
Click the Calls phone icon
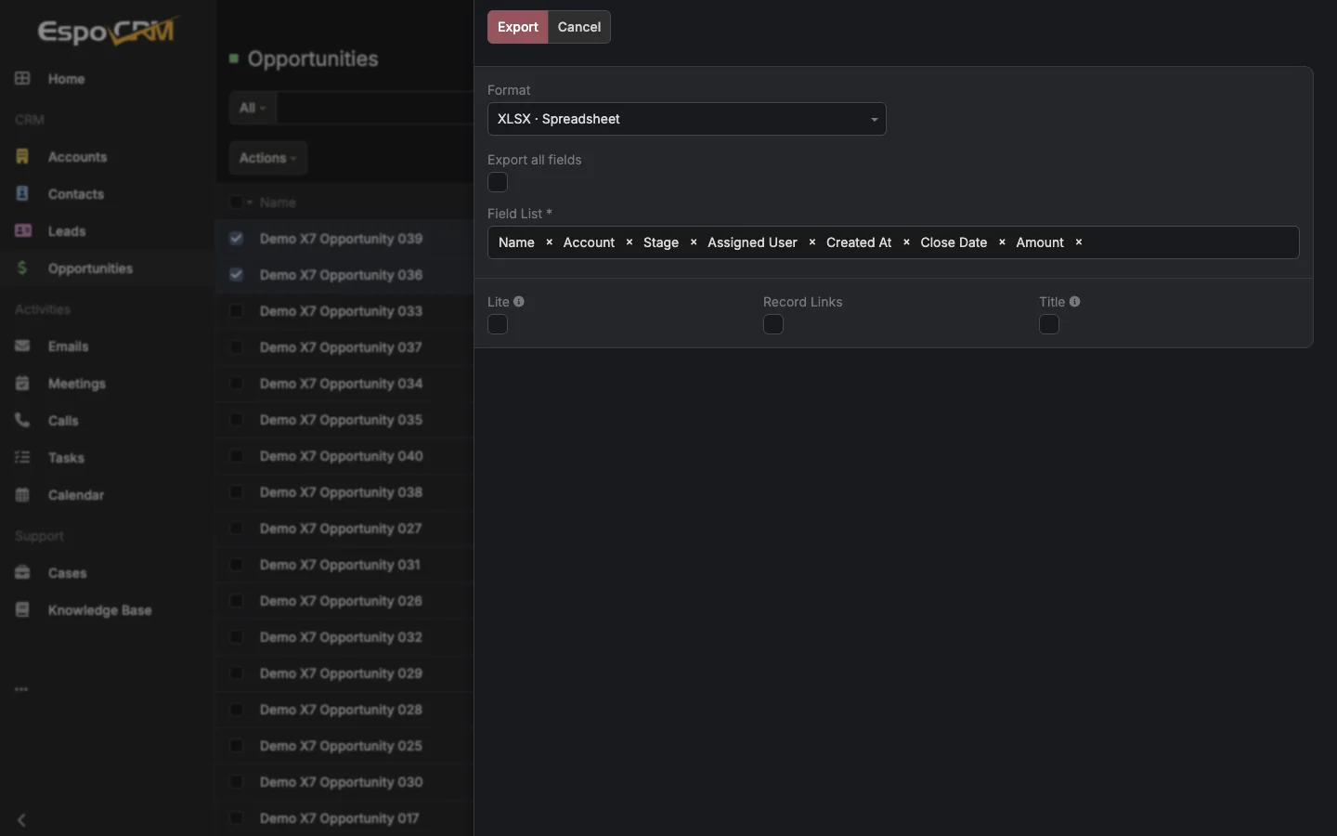pos(22,421)
